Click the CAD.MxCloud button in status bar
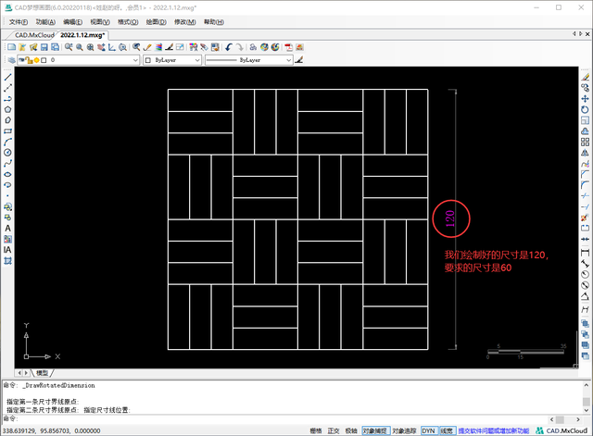Viewport: 593px width, 436px height. (x=561, y=430)
